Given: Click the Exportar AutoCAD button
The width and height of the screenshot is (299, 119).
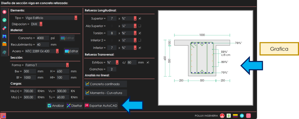Looking at the screenshot, I should point(101,106).
